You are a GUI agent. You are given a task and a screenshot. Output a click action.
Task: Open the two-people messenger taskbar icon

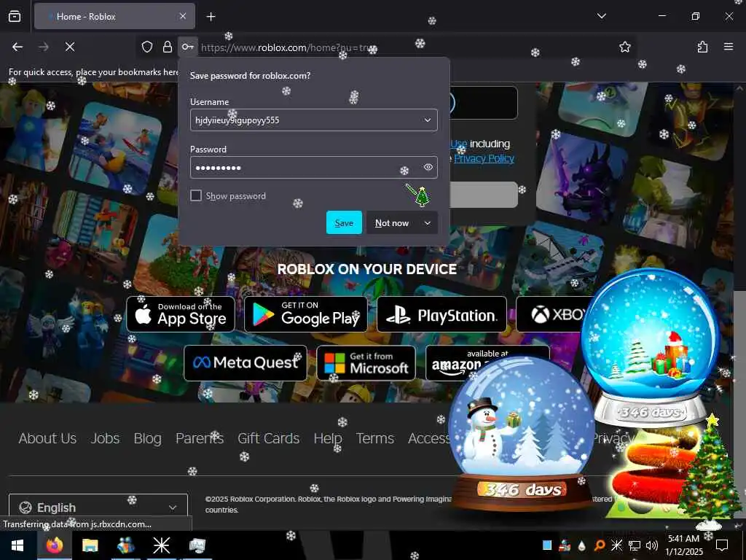tap(125, 545)
